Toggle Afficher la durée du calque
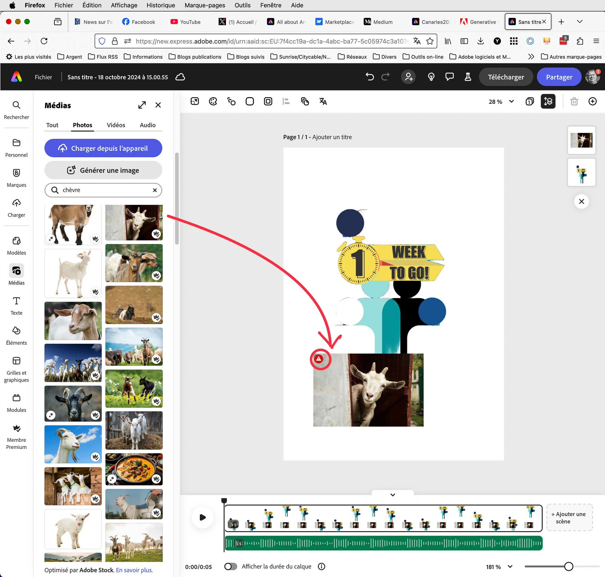The width and height of the screenshot is (605, 577). [x=230, y=567]
